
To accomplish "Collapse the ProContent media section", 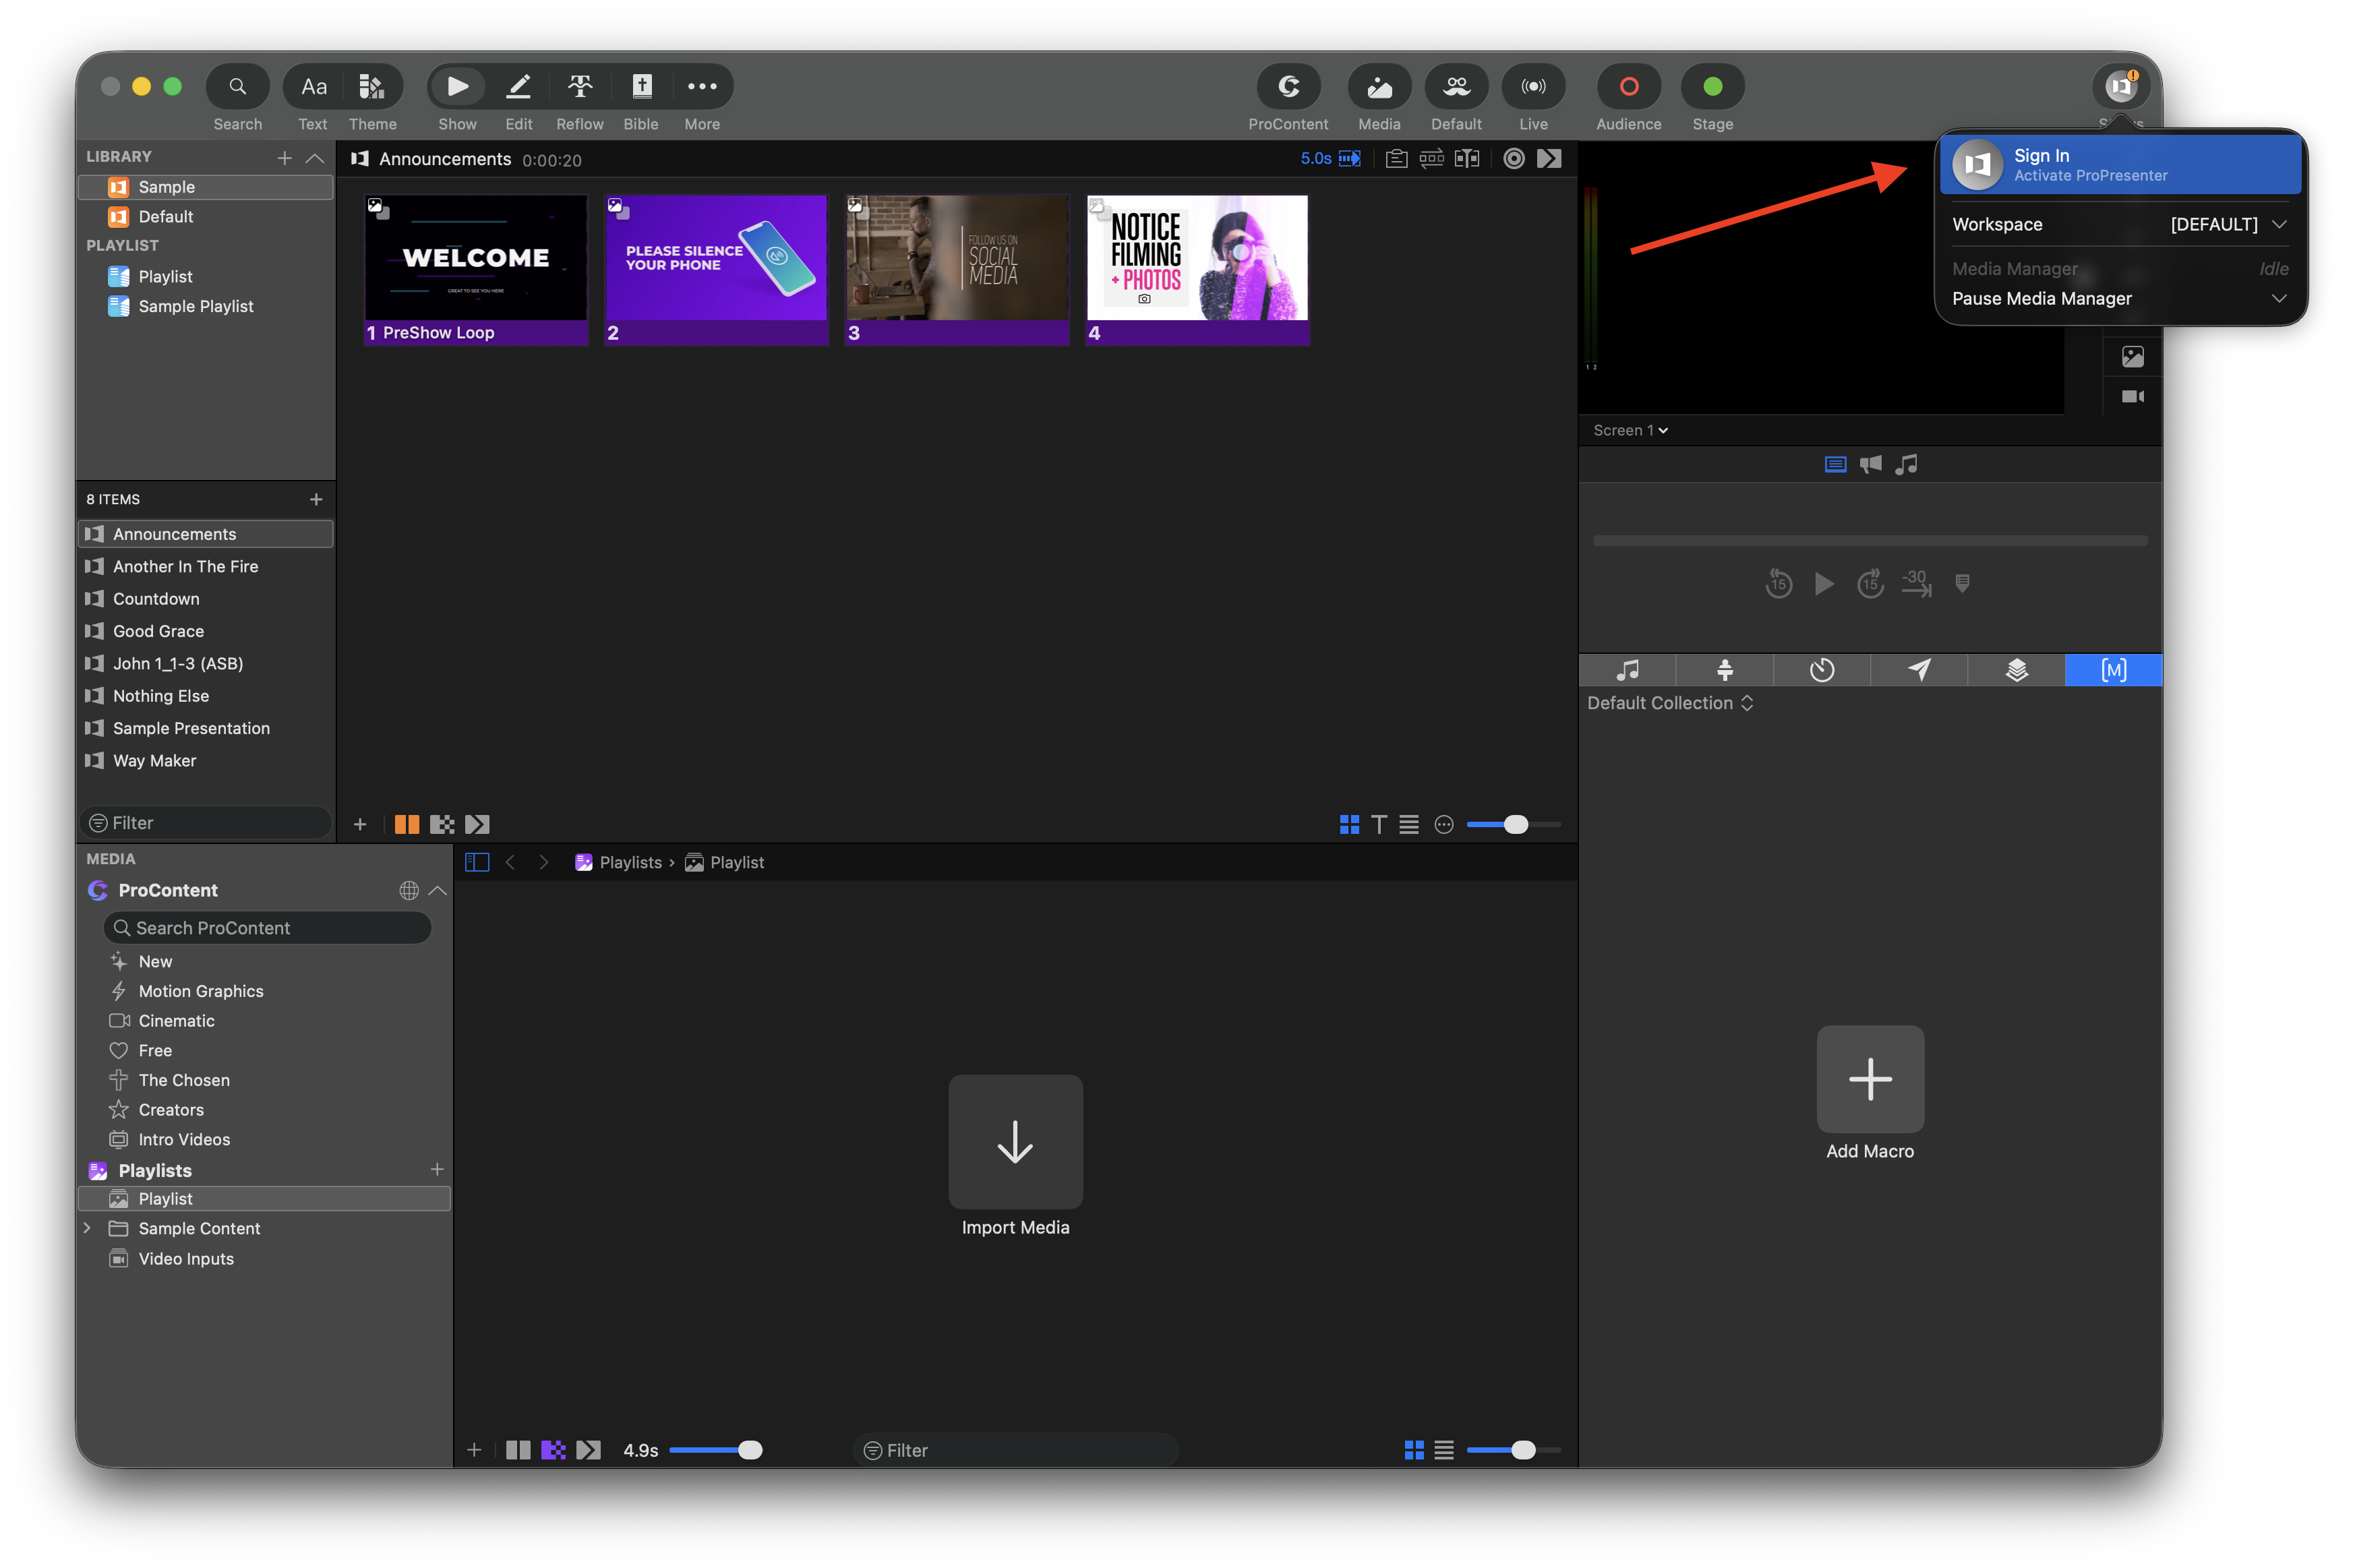I will (x=437, y=890).
